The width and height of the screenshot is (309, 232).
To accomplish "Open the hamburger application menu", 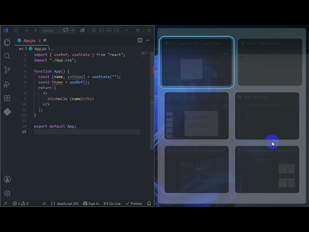I will click(16, 30).
